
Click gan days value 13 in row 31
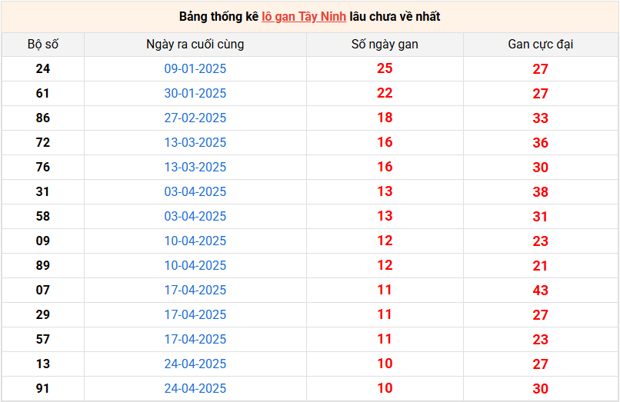(x=385, y=191)
